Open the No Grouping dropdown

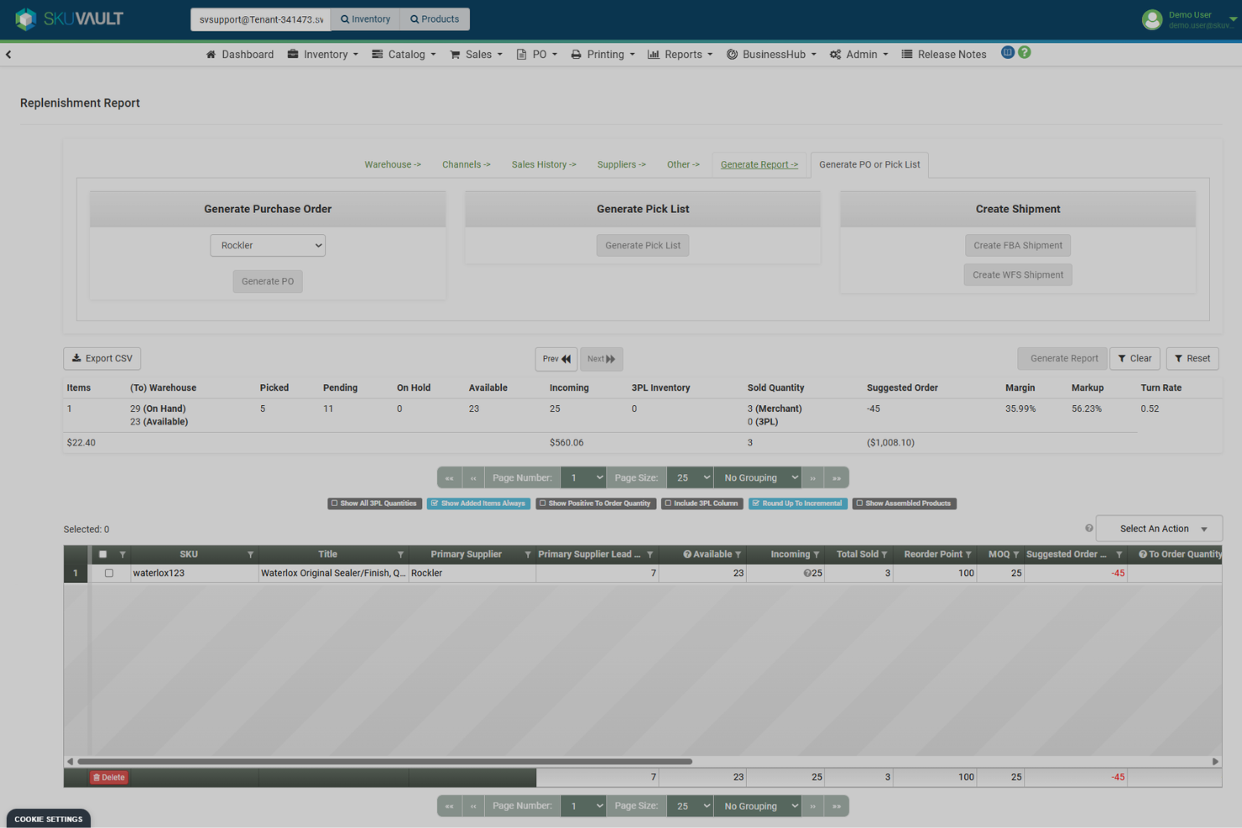click(x=756, y=476)
